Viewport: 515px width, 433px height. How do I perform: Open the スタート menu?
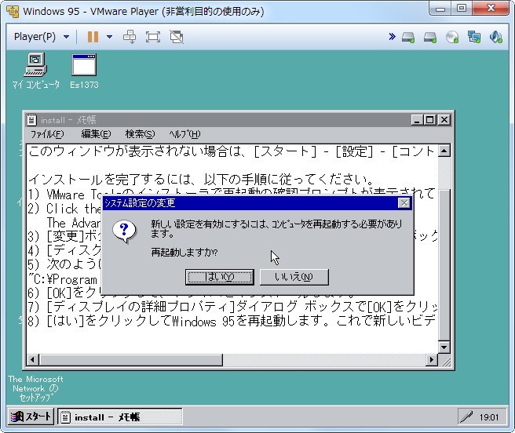[x=31, y=417]
